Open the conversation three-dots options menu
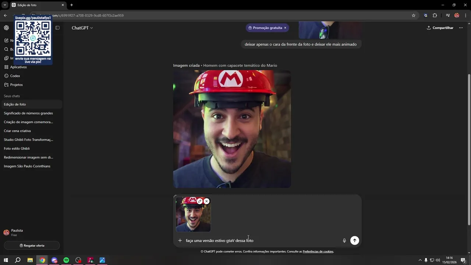Screen dimensions: 471x265 click(461, 28)
